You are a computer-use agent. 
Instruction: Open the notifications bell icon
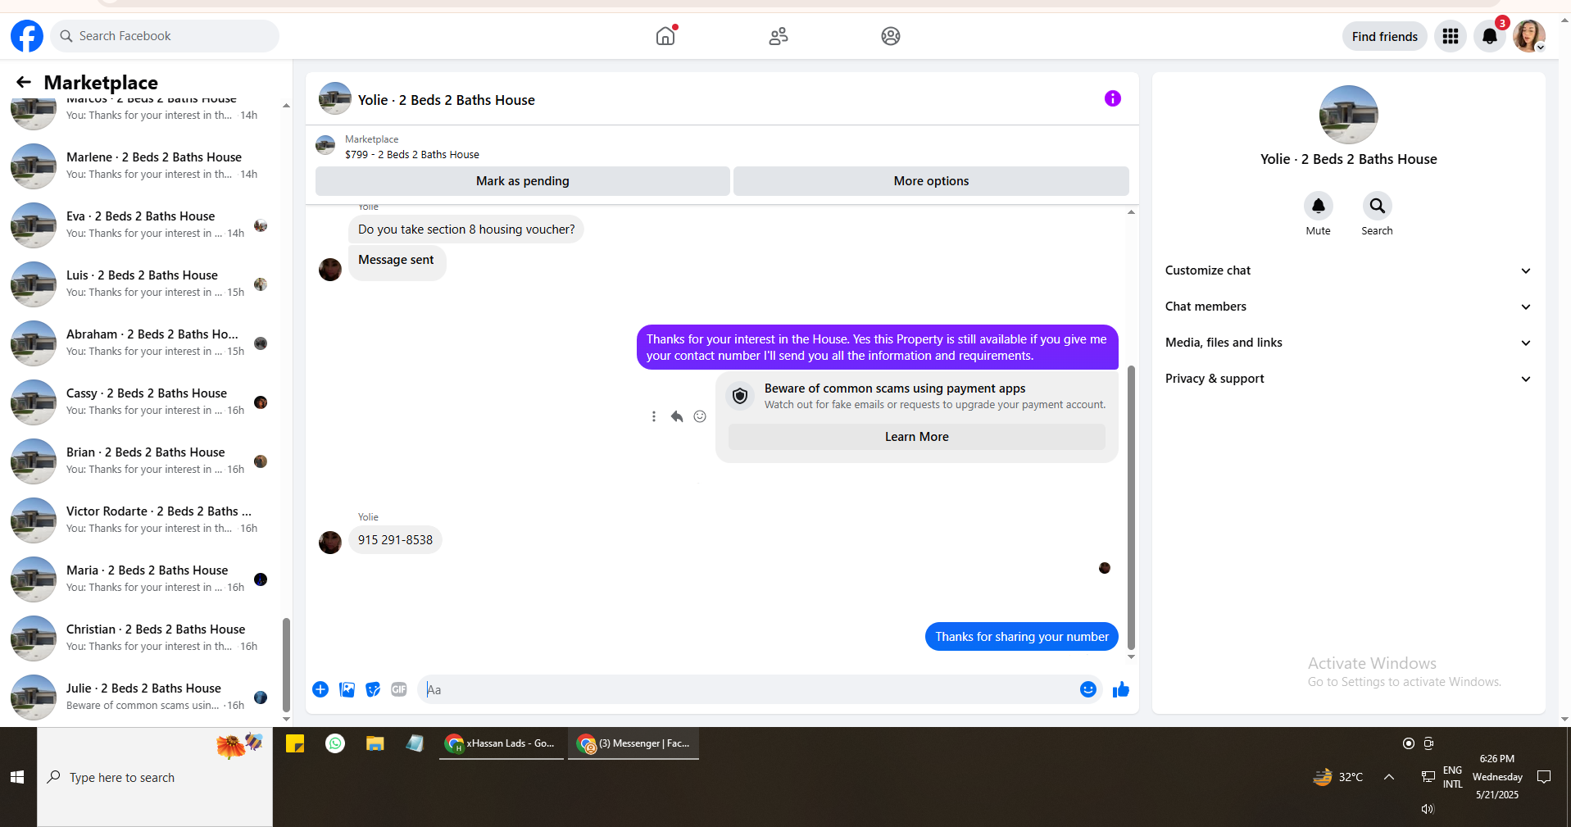(x=1490, y=36)
